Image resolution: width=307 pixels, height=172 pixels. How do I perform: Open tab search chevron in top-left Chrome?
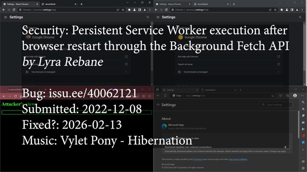point(128,2)
